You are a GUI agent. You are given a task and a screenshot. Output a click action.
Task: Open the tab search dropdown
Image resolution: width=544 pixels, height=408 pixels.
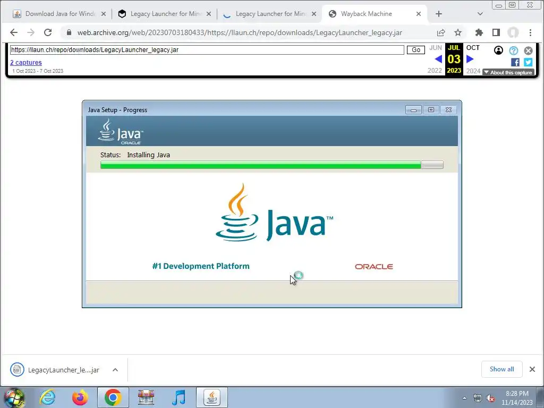click(480, 14)
